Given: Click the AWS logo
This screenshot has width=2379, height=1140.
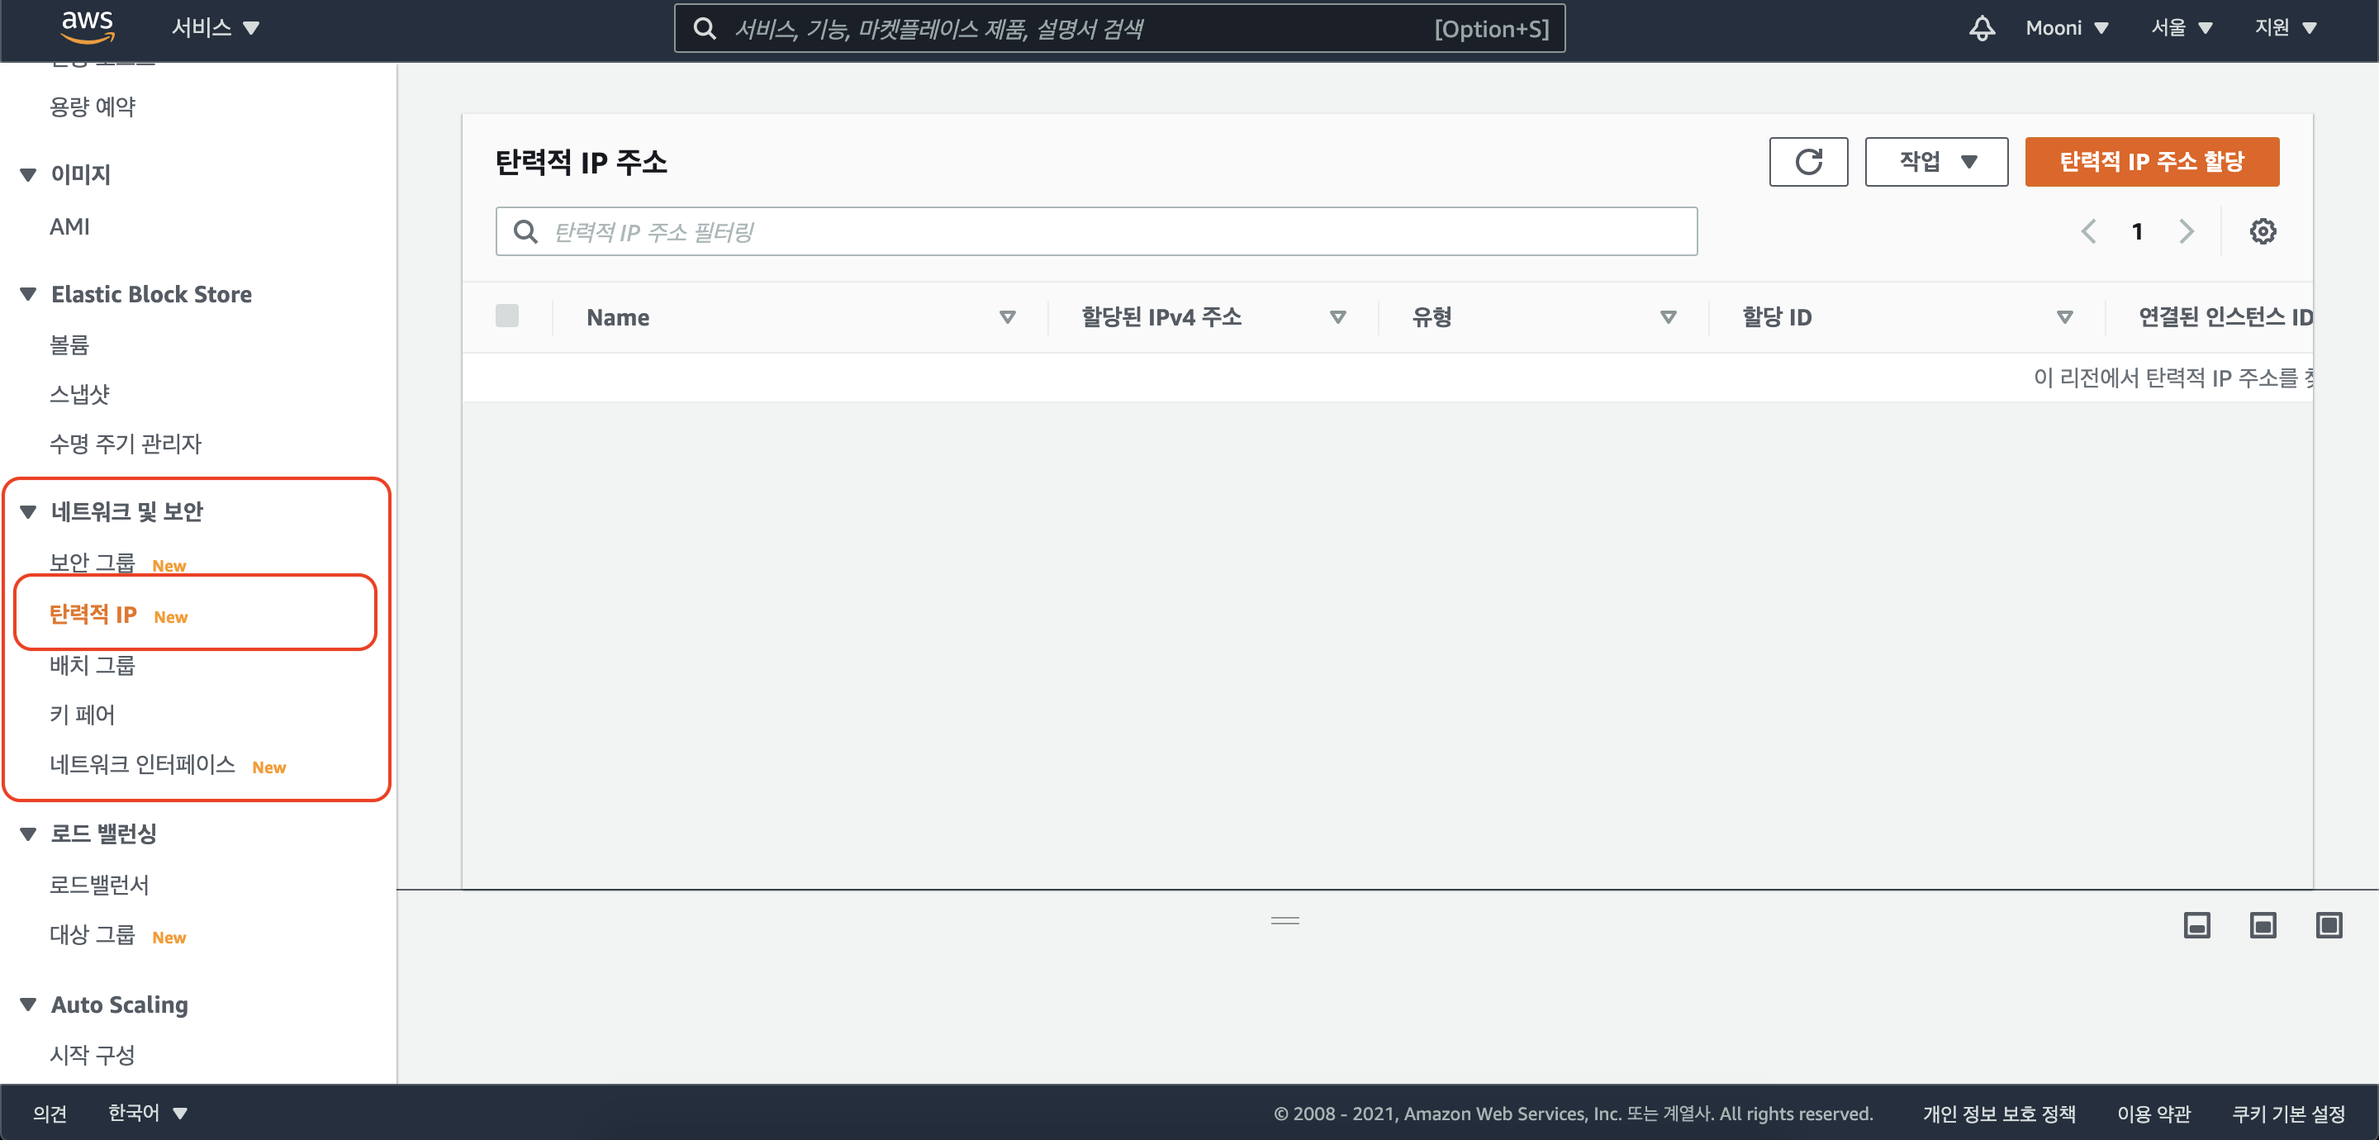Looking at the screenshot, I should pyautogui.click(x=87, y=26).
